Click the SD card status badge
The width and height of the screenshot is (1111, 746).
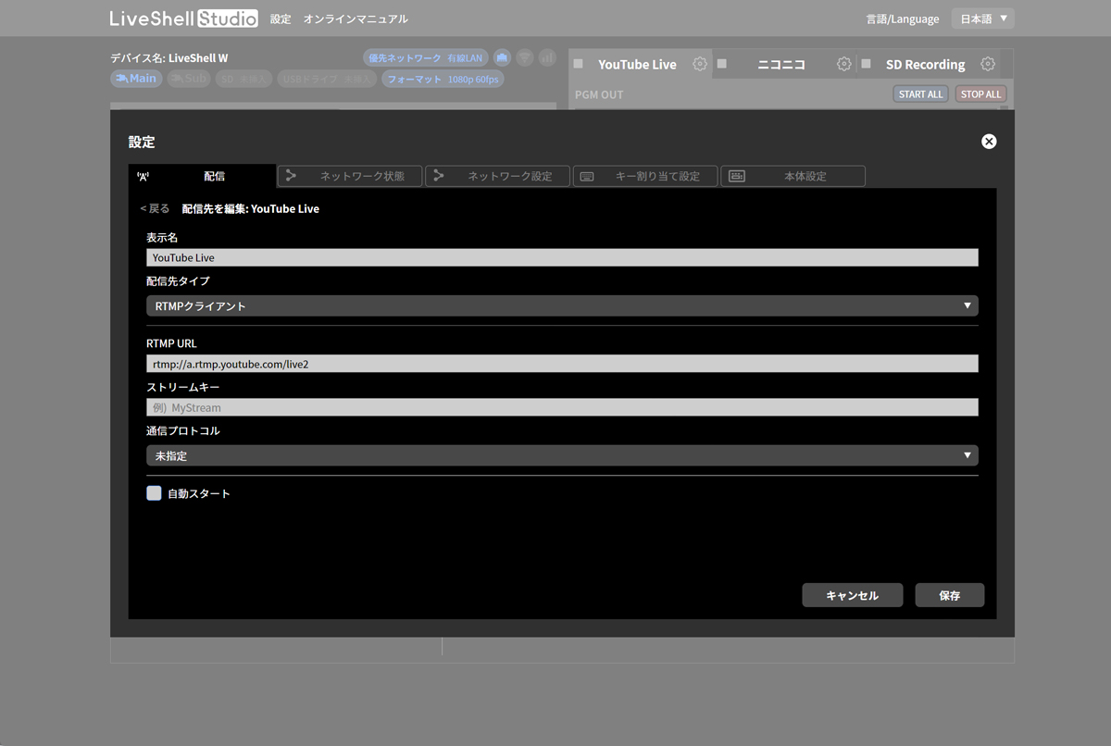click(244, 80)
